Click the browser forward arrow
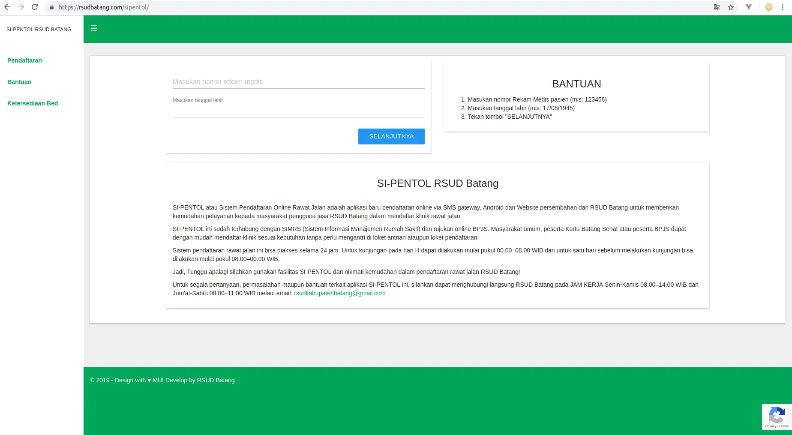This screenshot has width=792, height=435. 21,7
